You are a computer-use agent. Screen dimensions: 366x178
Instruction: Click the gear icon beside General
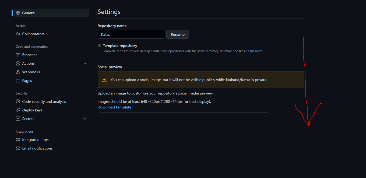[18, 13]
